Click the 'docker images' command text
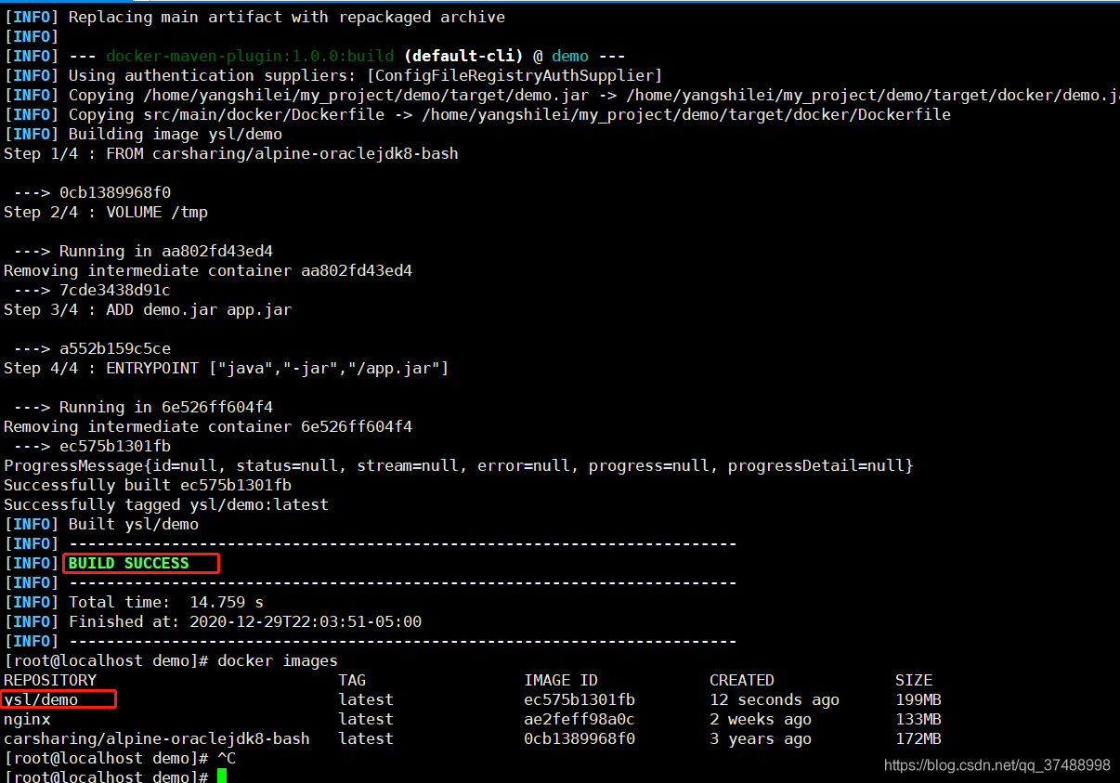This screenshot has width=1120, height=783. pos(278,660)
